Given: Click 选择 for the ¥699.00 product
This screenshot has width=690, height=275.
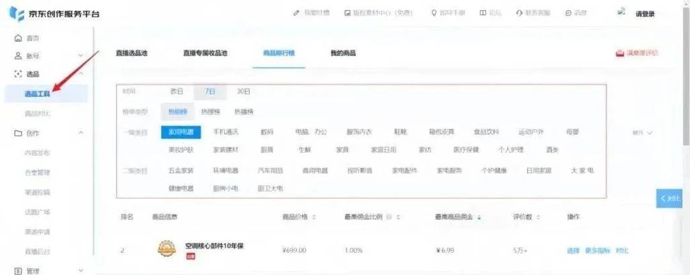Looking at the screenshot, I should pyautogui.click(x=573, y=251).
